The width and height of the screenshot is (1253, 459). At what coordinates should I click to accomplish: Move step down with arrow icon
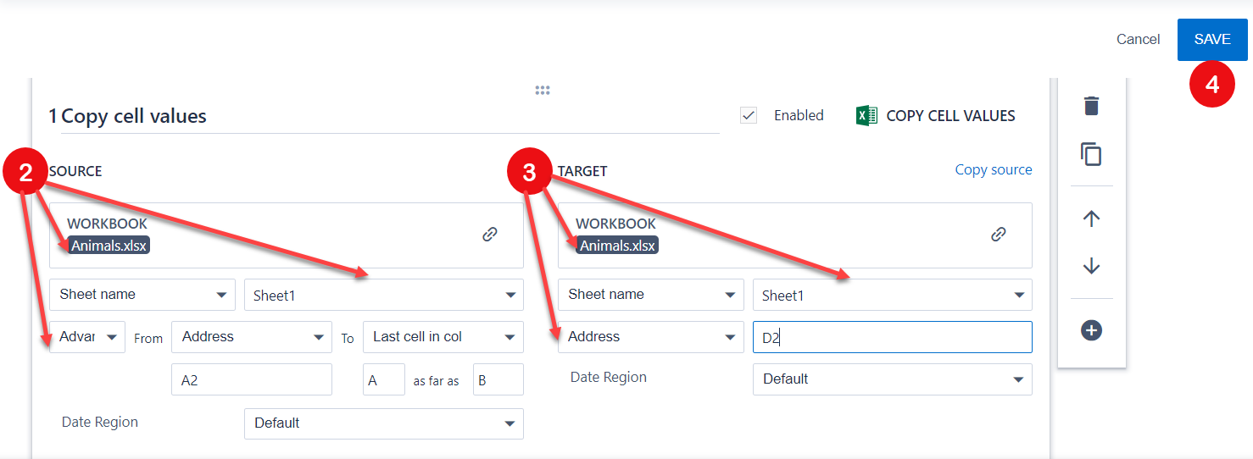(1091, 267)
